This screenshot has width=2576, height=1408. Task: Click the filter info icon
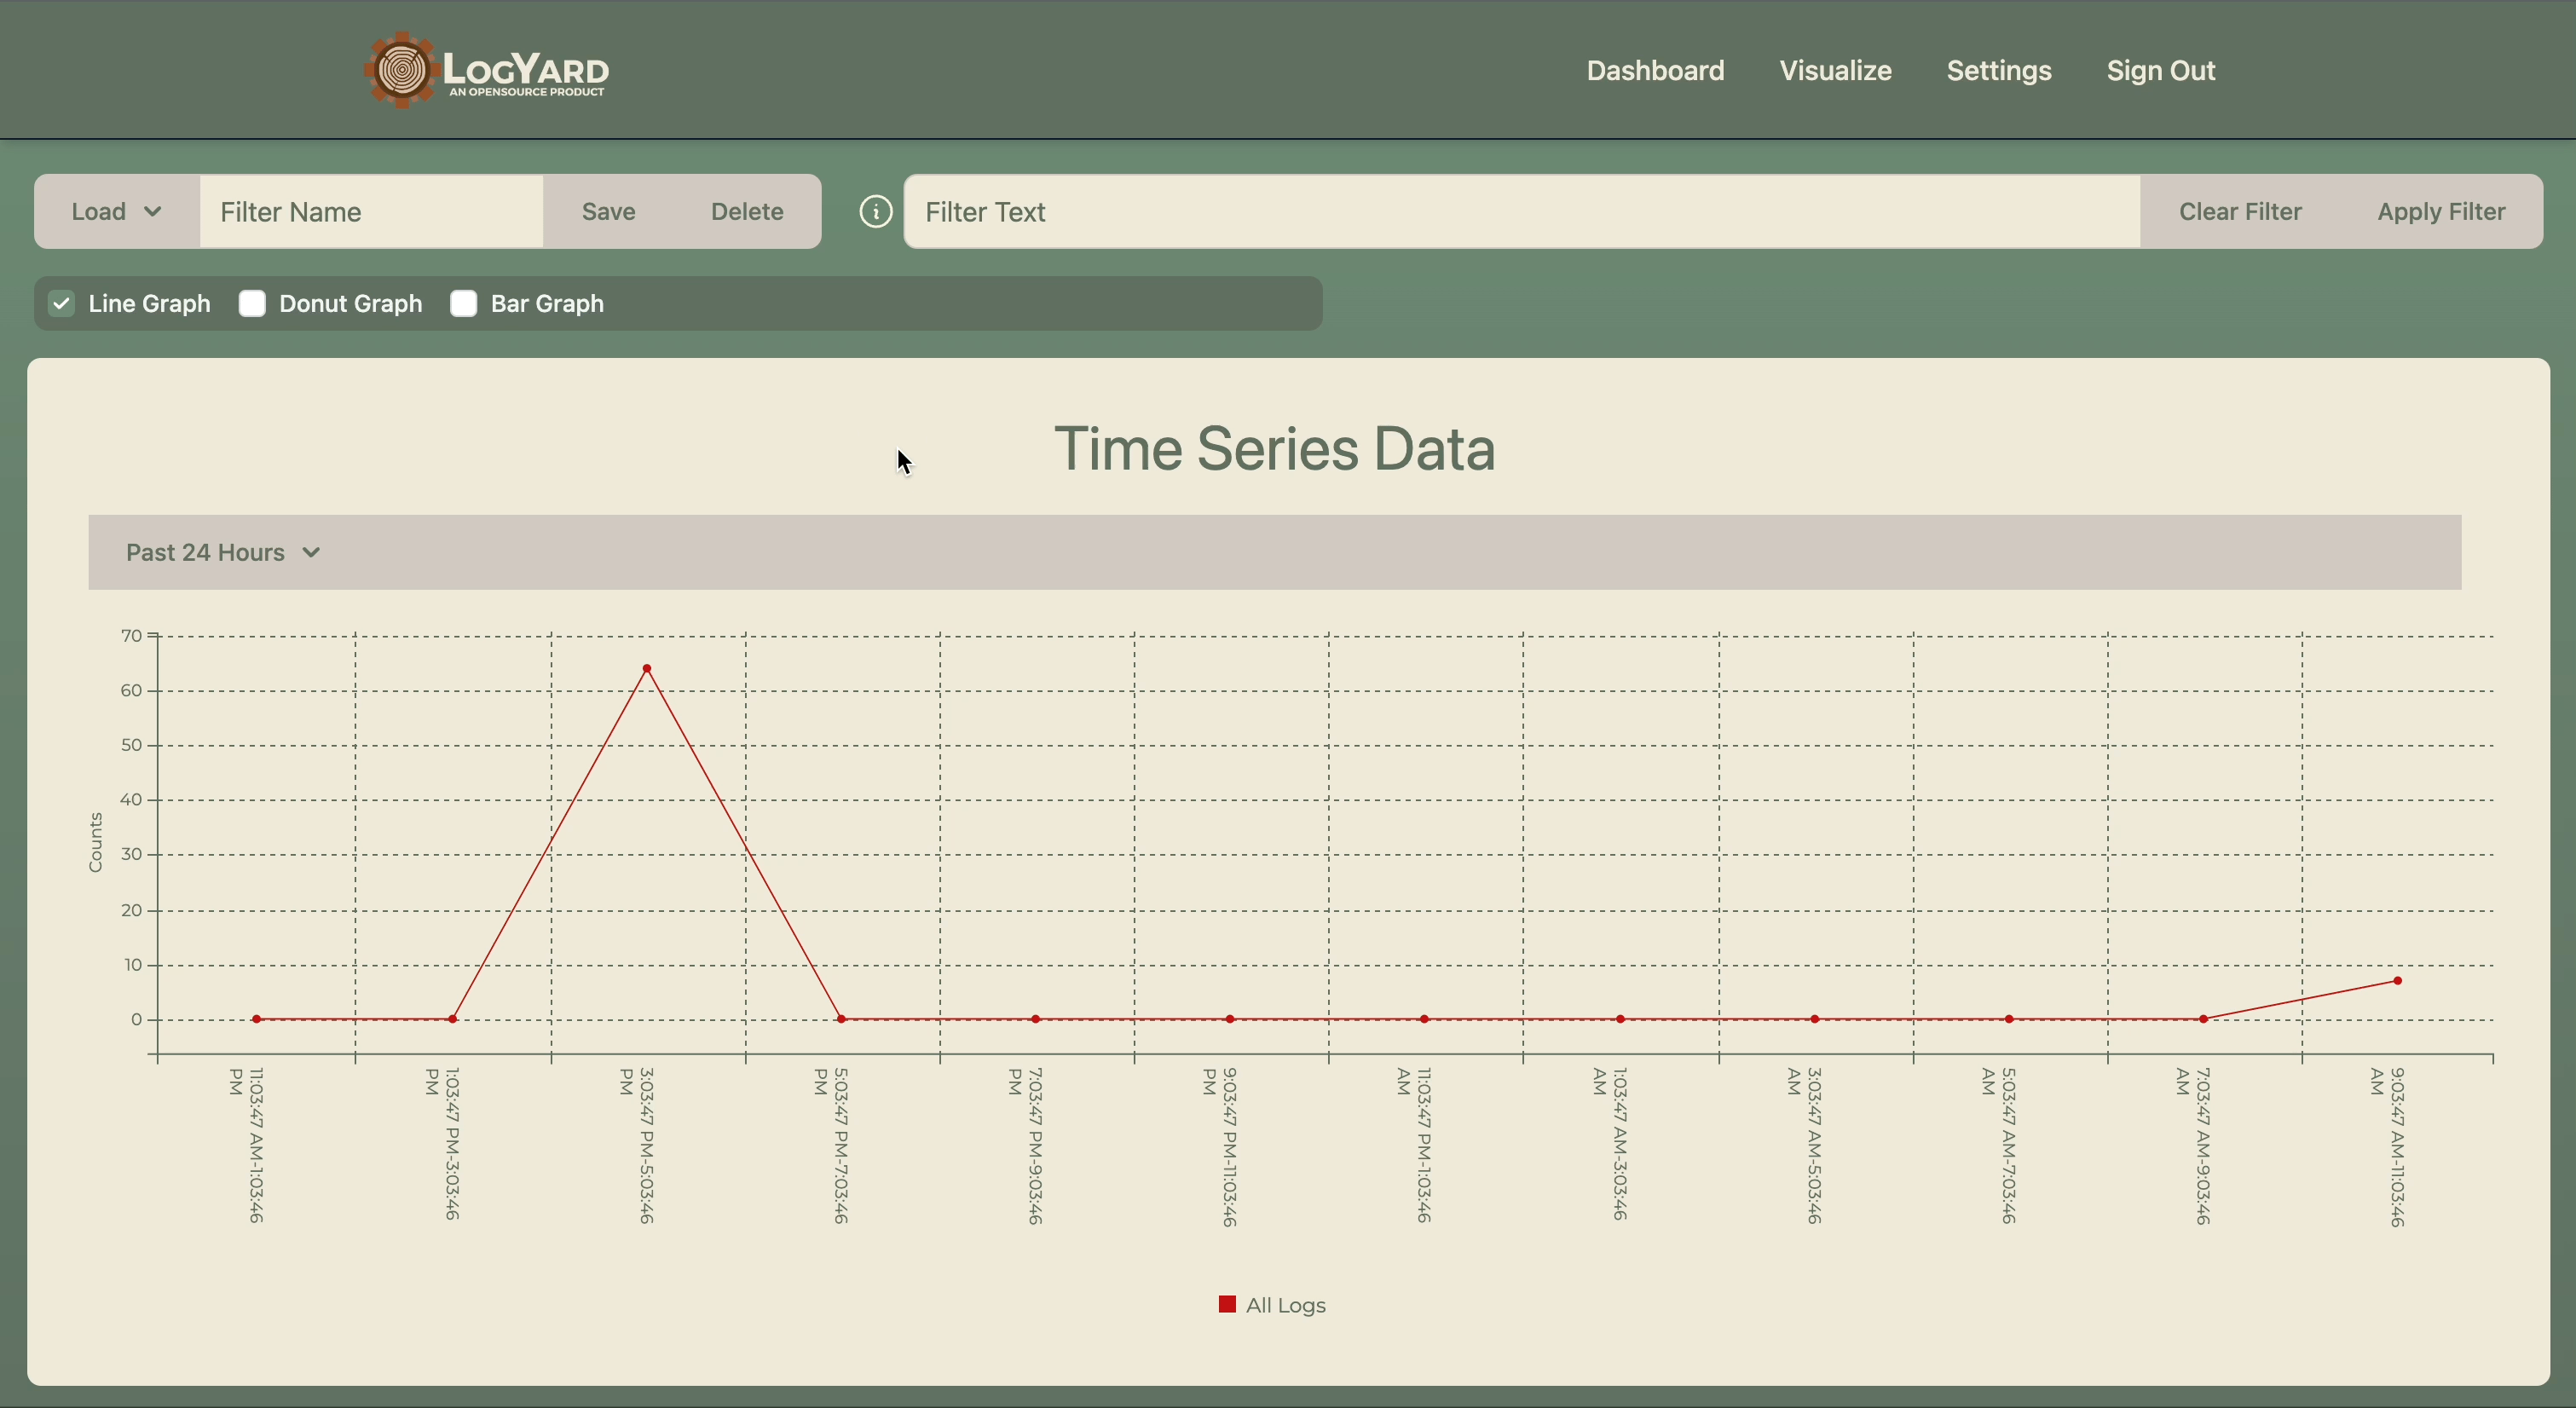(x=875, y=212)
